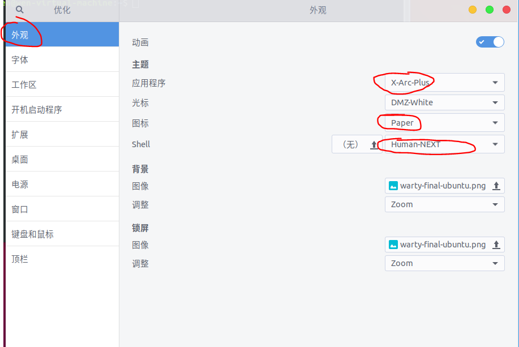Click the green maximize window button
Screen dimensions: 519x347
(490, 10)
